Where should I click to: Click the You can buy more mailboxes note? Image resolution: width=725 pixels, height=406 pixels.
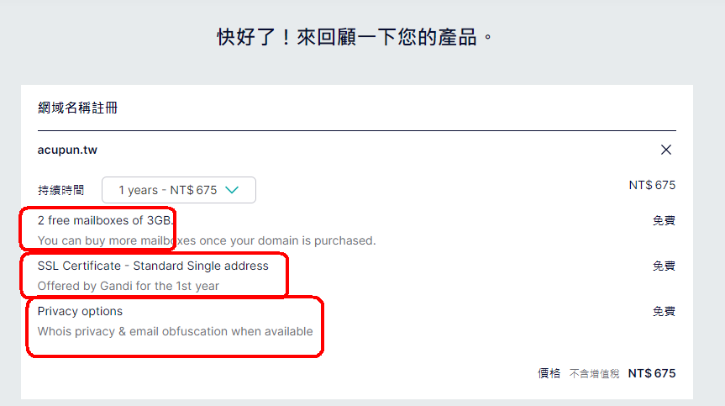pos(207,241)
